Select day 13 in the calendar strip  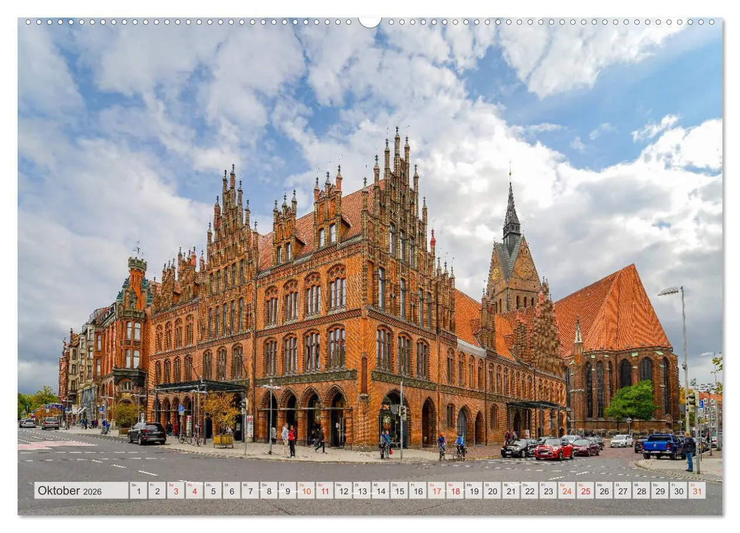(362, 491)
